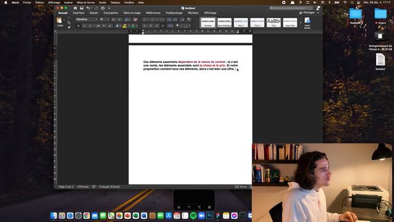Click the Page 3 sur 3 indicator
Viewport: 394px width, 222px height.
point(66,187)
